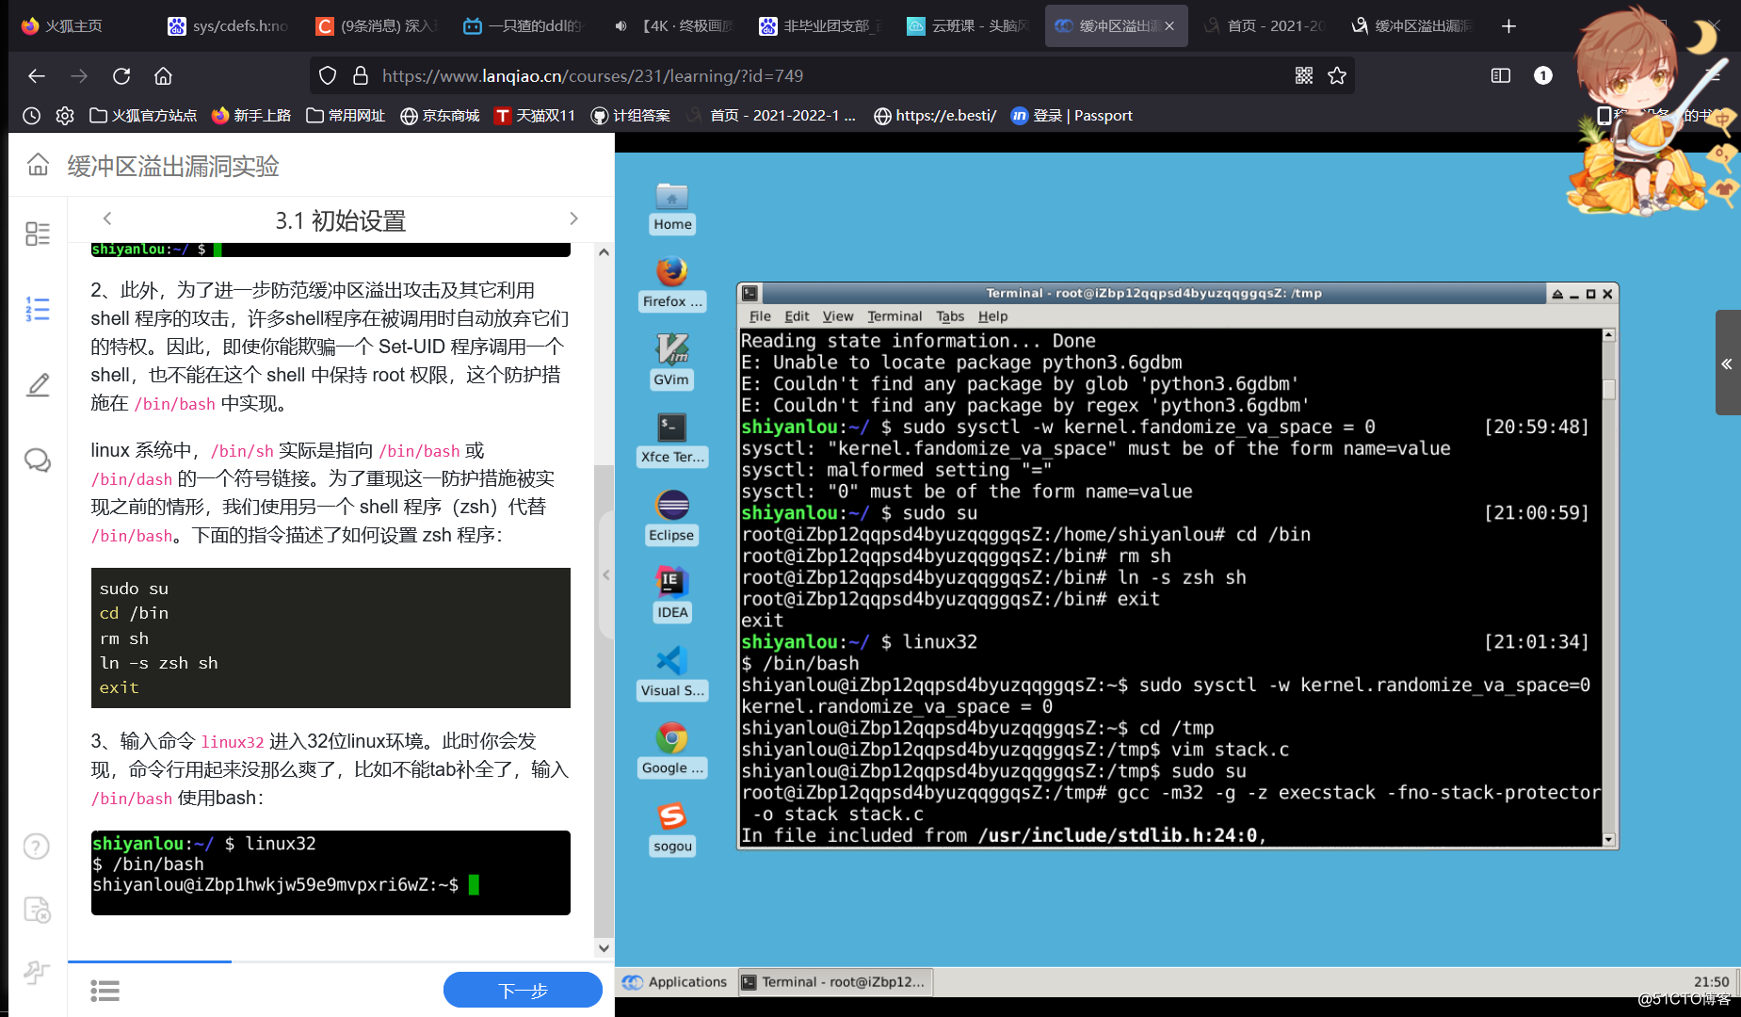
Task: Launch Visual Studio Code desktop icon
Action: pos(672,673)
